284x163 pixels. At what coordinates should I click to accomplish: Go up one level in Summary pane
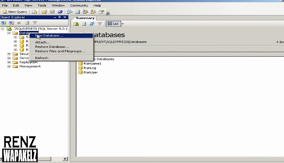pos(76,24)
